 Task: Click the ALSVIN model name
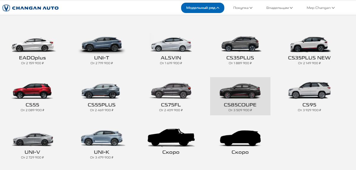171,58
